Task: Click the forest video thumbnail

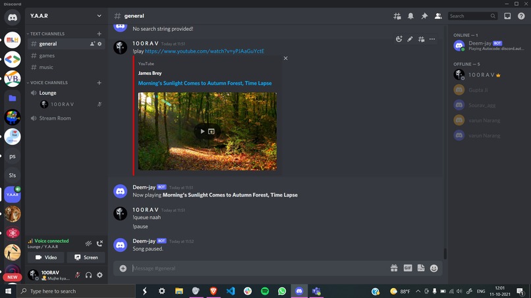Action: click(x=208, y=132)
